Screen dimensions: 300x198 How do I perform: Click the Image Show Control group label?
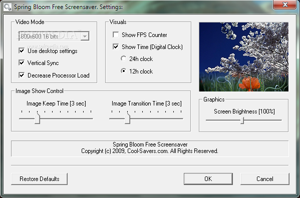pyautogui.click(x=40, y=91)
